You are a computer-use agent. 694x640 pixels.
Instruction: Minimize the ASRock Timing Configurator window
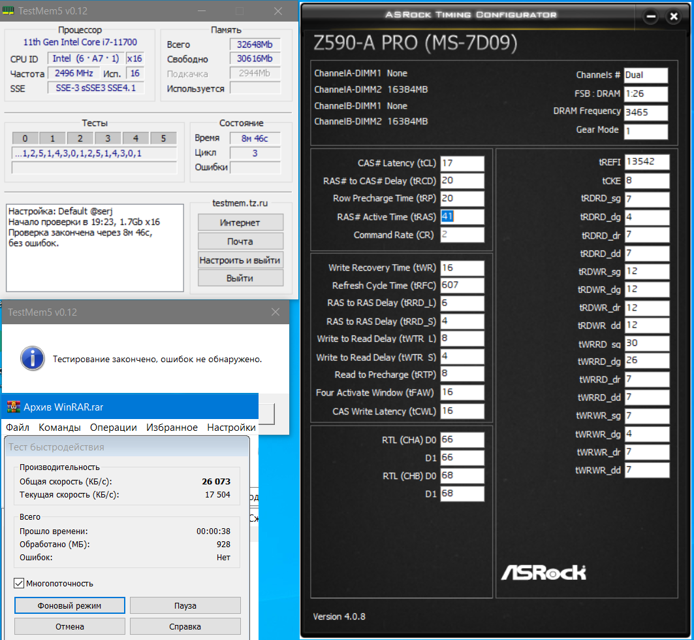[x=651, y=16]
